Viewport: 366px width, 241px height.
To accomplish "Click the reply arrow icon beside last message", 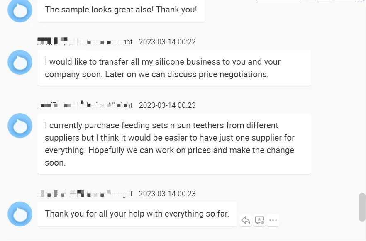I will coord(246,220).
